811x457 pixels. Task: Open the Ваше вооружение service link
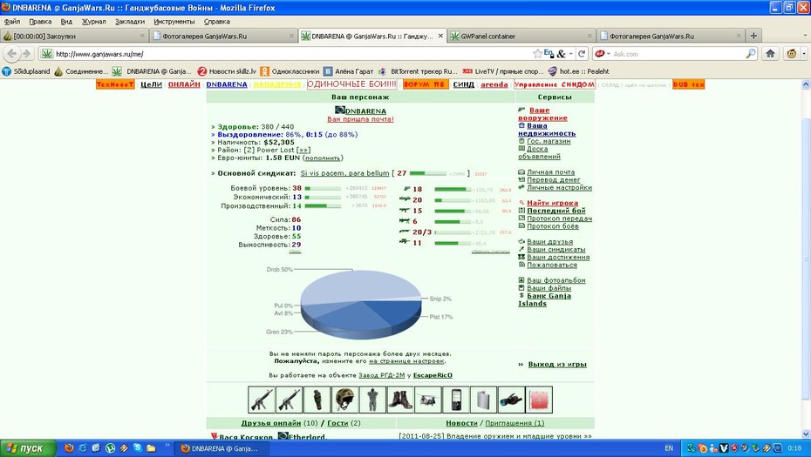tap(542, 114)
